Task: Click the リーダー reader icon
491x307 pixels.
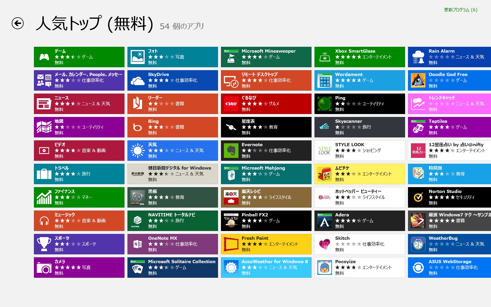Action: 138,104
